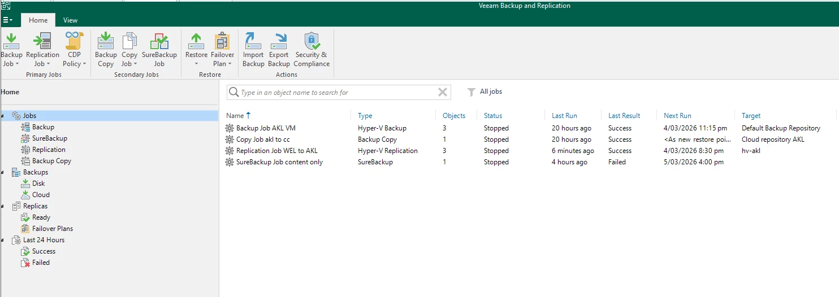Click the Export Backup icon
This screenshot has width=839, height=297.
point(279,42)
